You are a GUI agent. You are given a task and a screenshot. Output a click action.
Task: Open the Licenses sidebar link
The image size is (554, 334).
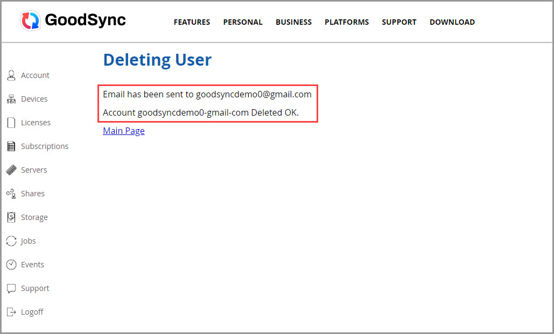click(x=36, y=123)
